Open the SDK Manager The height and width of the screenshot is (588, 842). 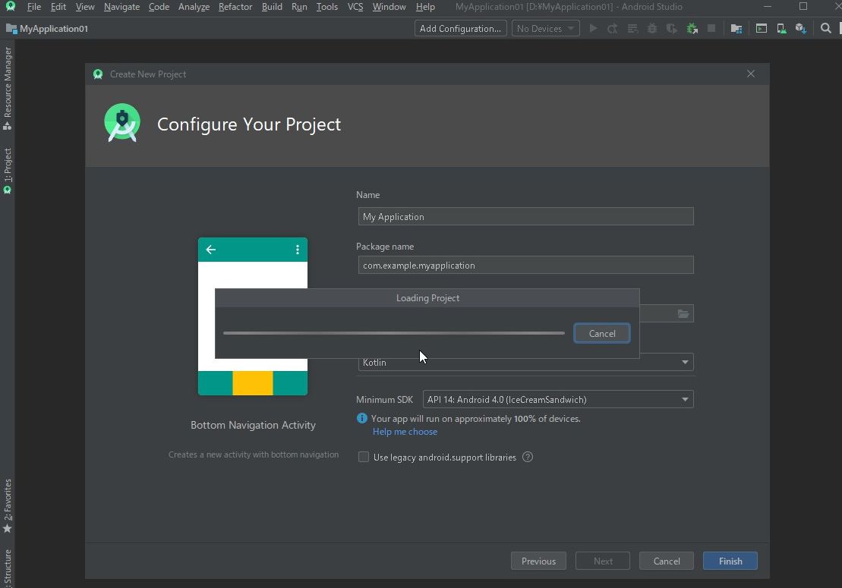pyautogui.click(x=801, y=28)
